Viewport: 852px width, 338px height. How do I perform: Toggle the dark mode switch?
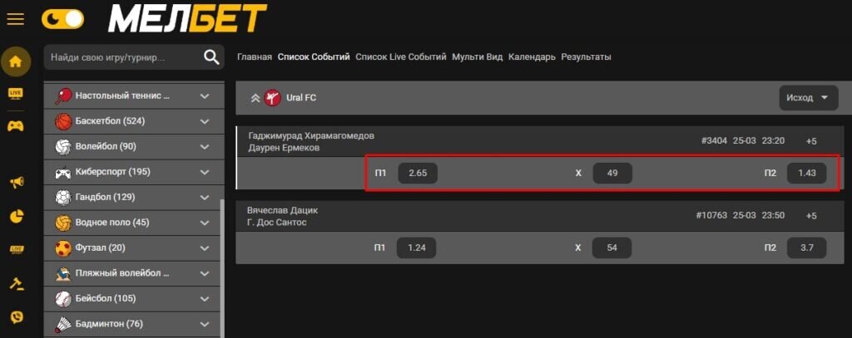(62, 20)
